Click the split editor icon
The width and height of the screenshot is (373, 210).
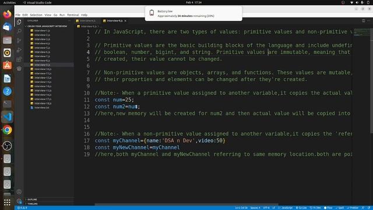pos(363,21)
